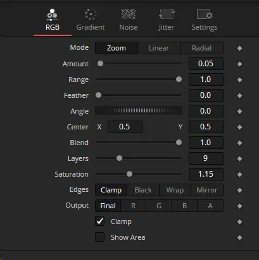This screenshot has height=260, width=259.
Task: Click the Center Y value field
Action: tap(206, 127)
